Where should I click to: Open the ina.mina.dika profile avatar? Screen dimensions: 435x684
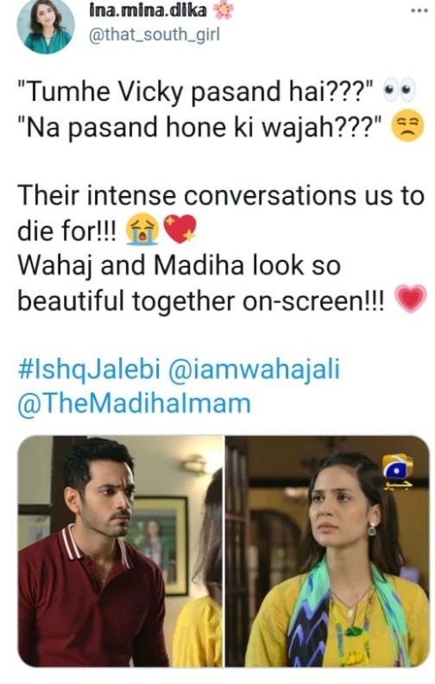point(46,26)
